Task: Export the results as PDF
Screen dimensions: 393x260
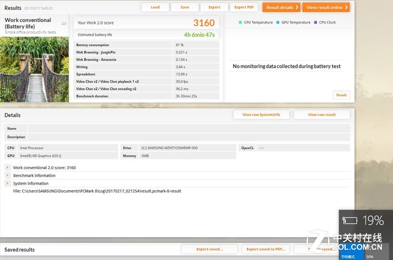Action: pos(244,7)
